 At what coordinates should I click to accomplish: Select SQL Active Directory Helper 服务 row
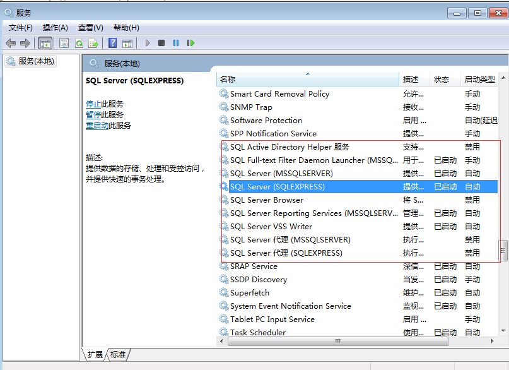coord(357,147)
